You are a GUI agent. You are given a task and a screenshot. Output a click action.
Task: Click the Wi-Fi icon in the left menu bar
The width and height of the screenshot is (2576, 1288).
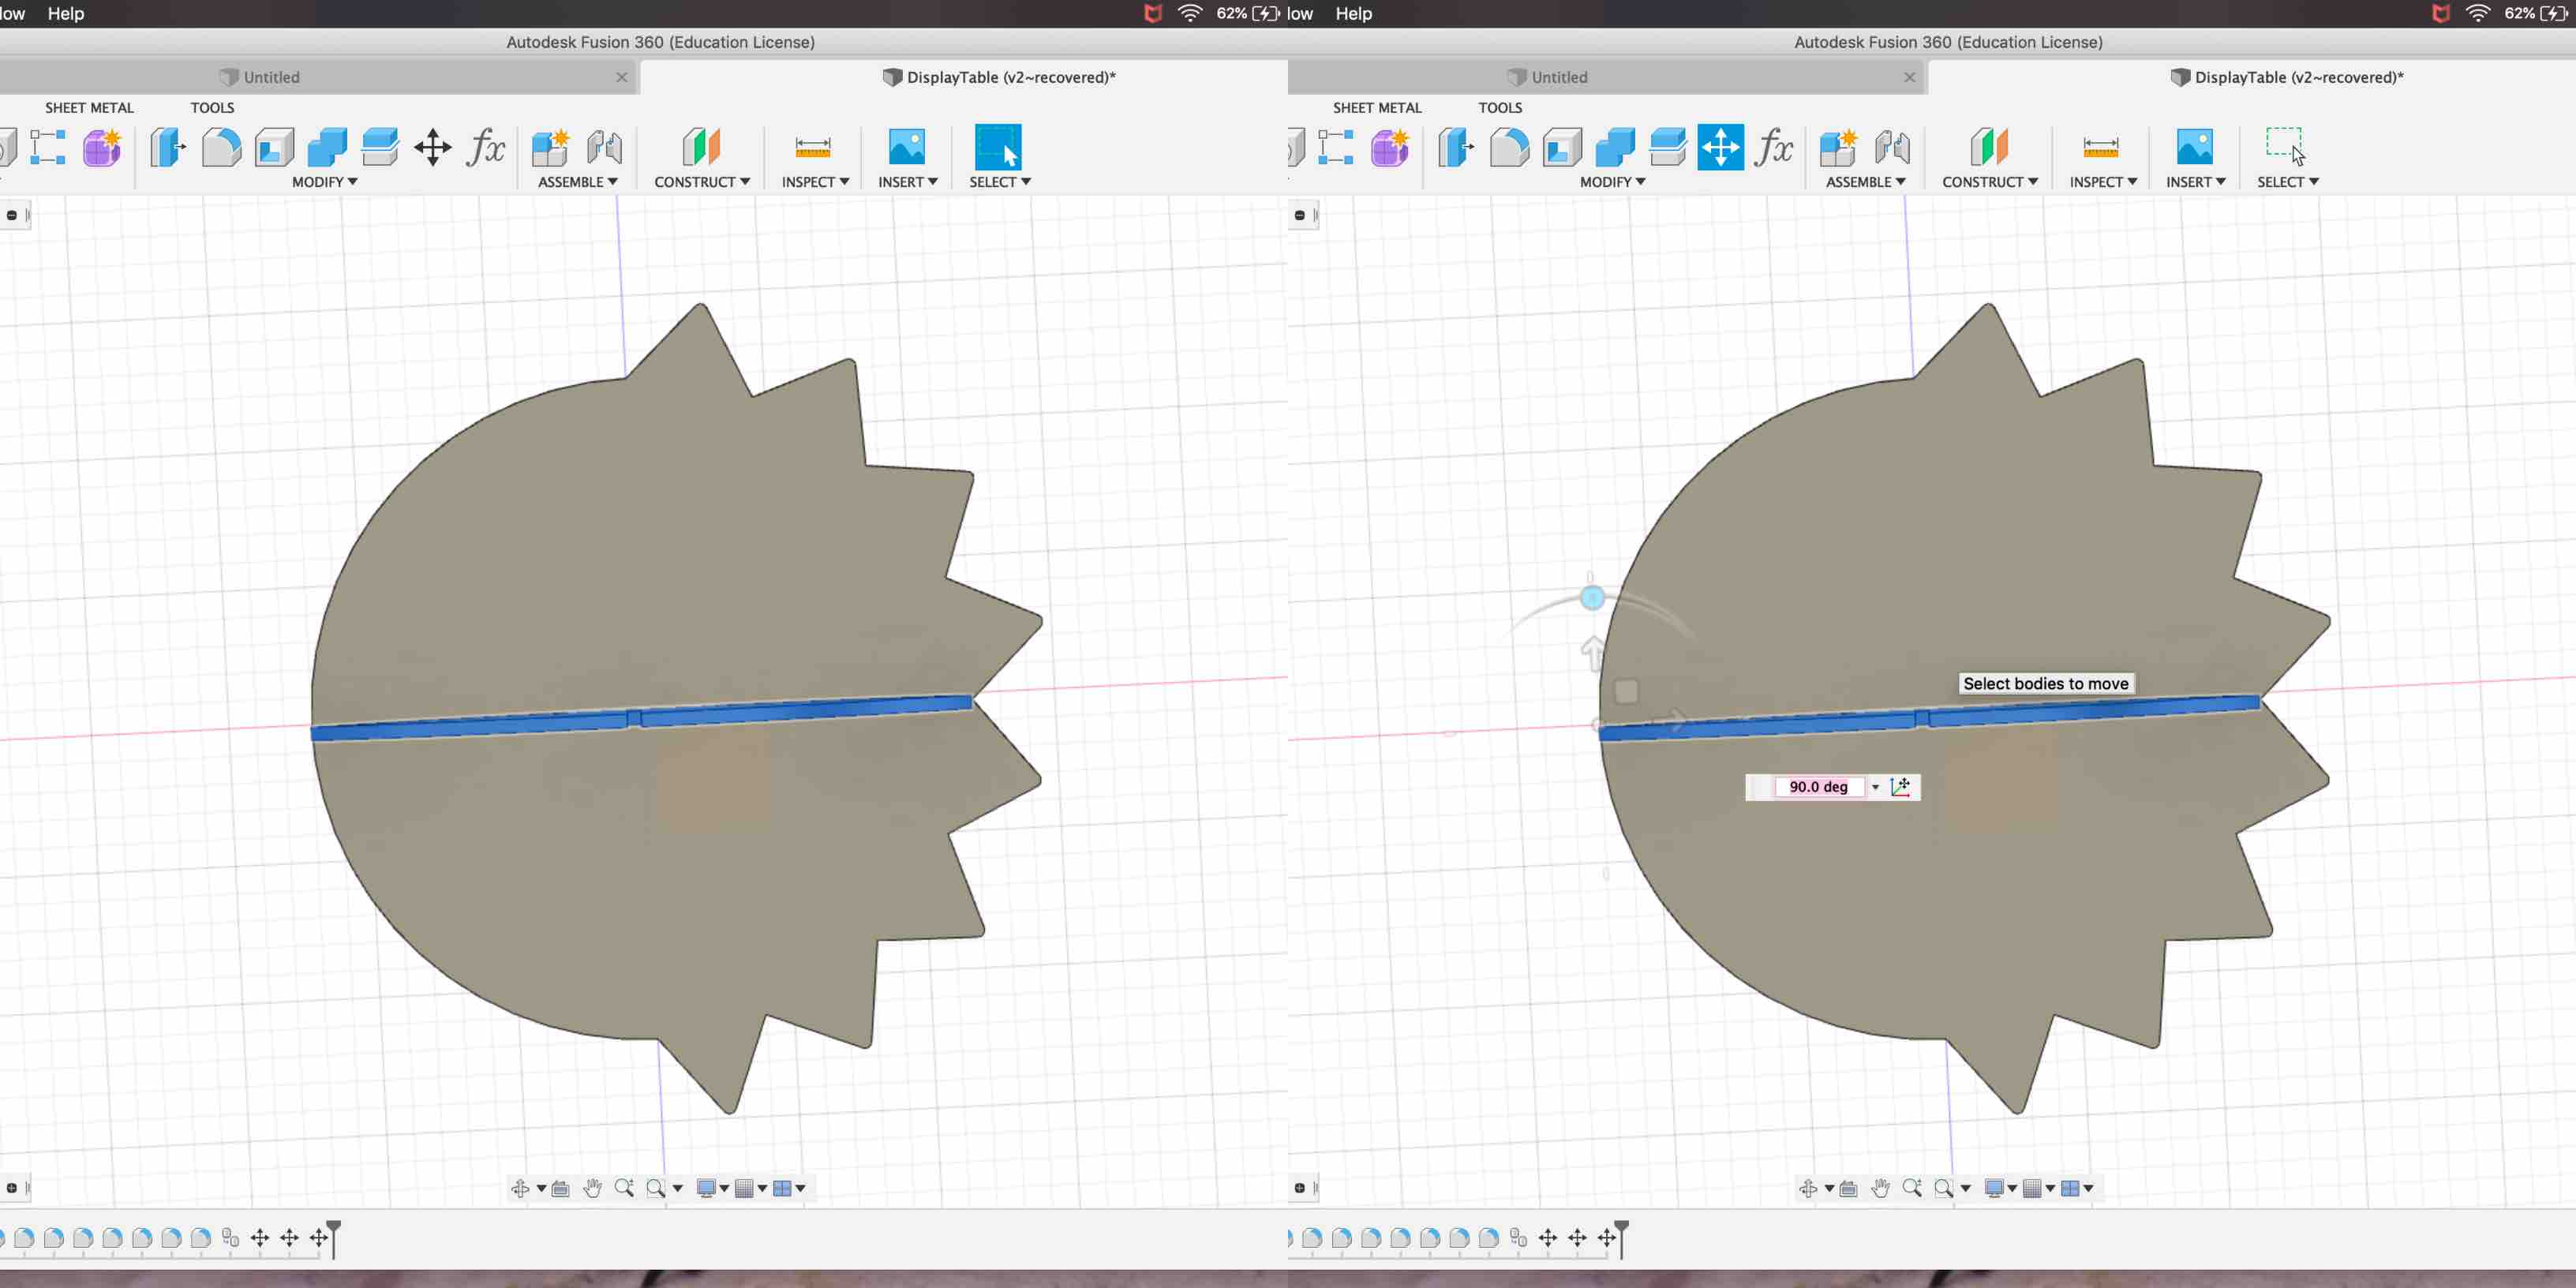click(1190, 13)
